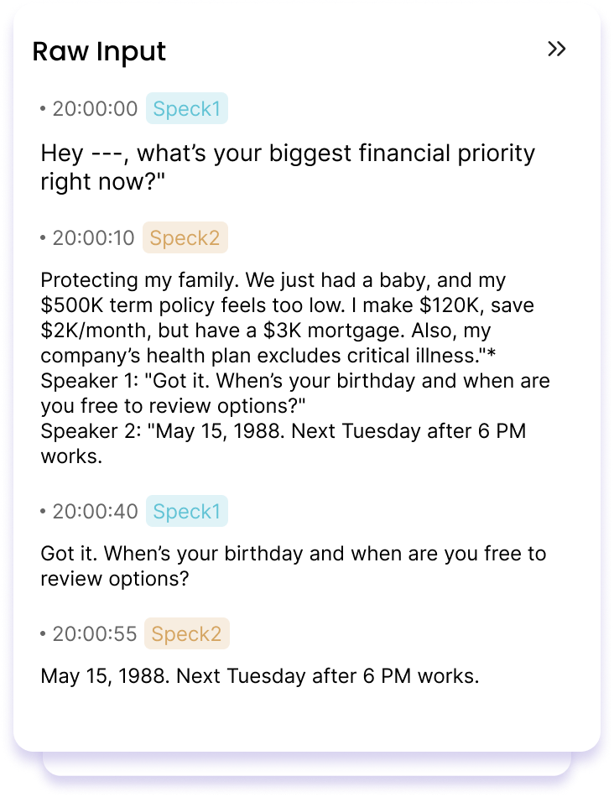Viewport: 614px width, 797px height.
Task: Click the bullet dot before 20:00:55
Action: [x=43, y=634]
